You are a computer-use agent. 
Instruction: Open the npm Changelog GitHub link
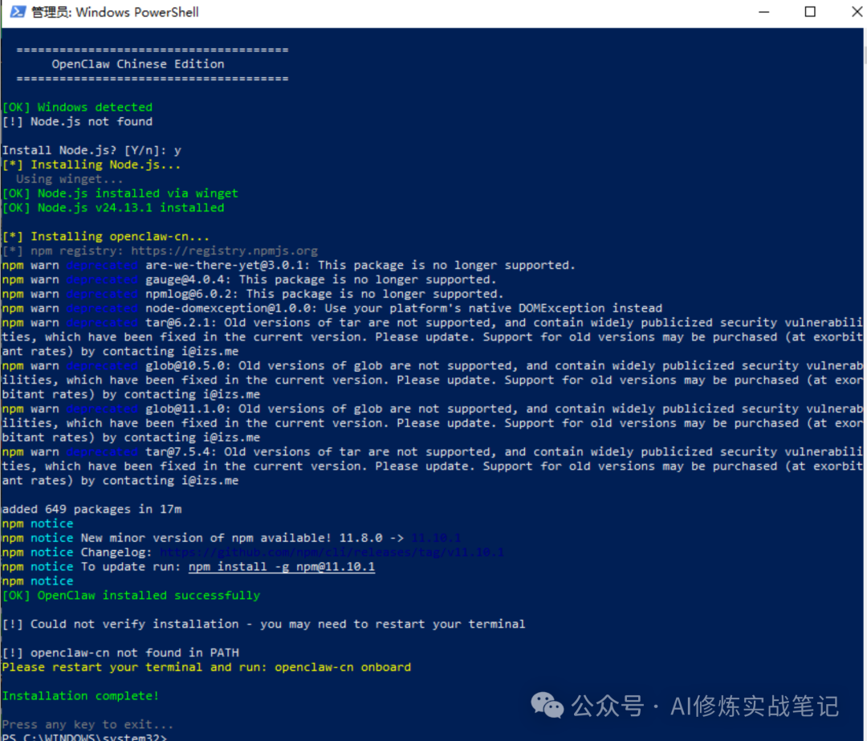pos(332,552)
